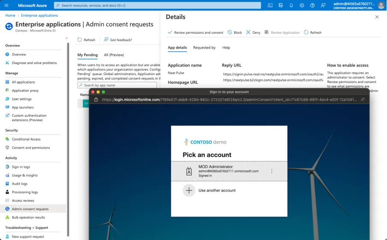Open Audit logs in sidebar
This screenshot has height=240, width=387.
(x=20, y=184)
